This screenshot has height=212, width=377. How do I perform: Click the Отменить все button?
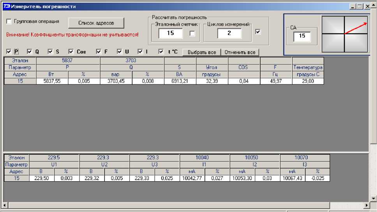pos(240,53)
